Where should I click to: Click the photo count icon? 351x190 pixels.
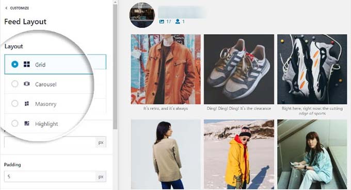162,22
